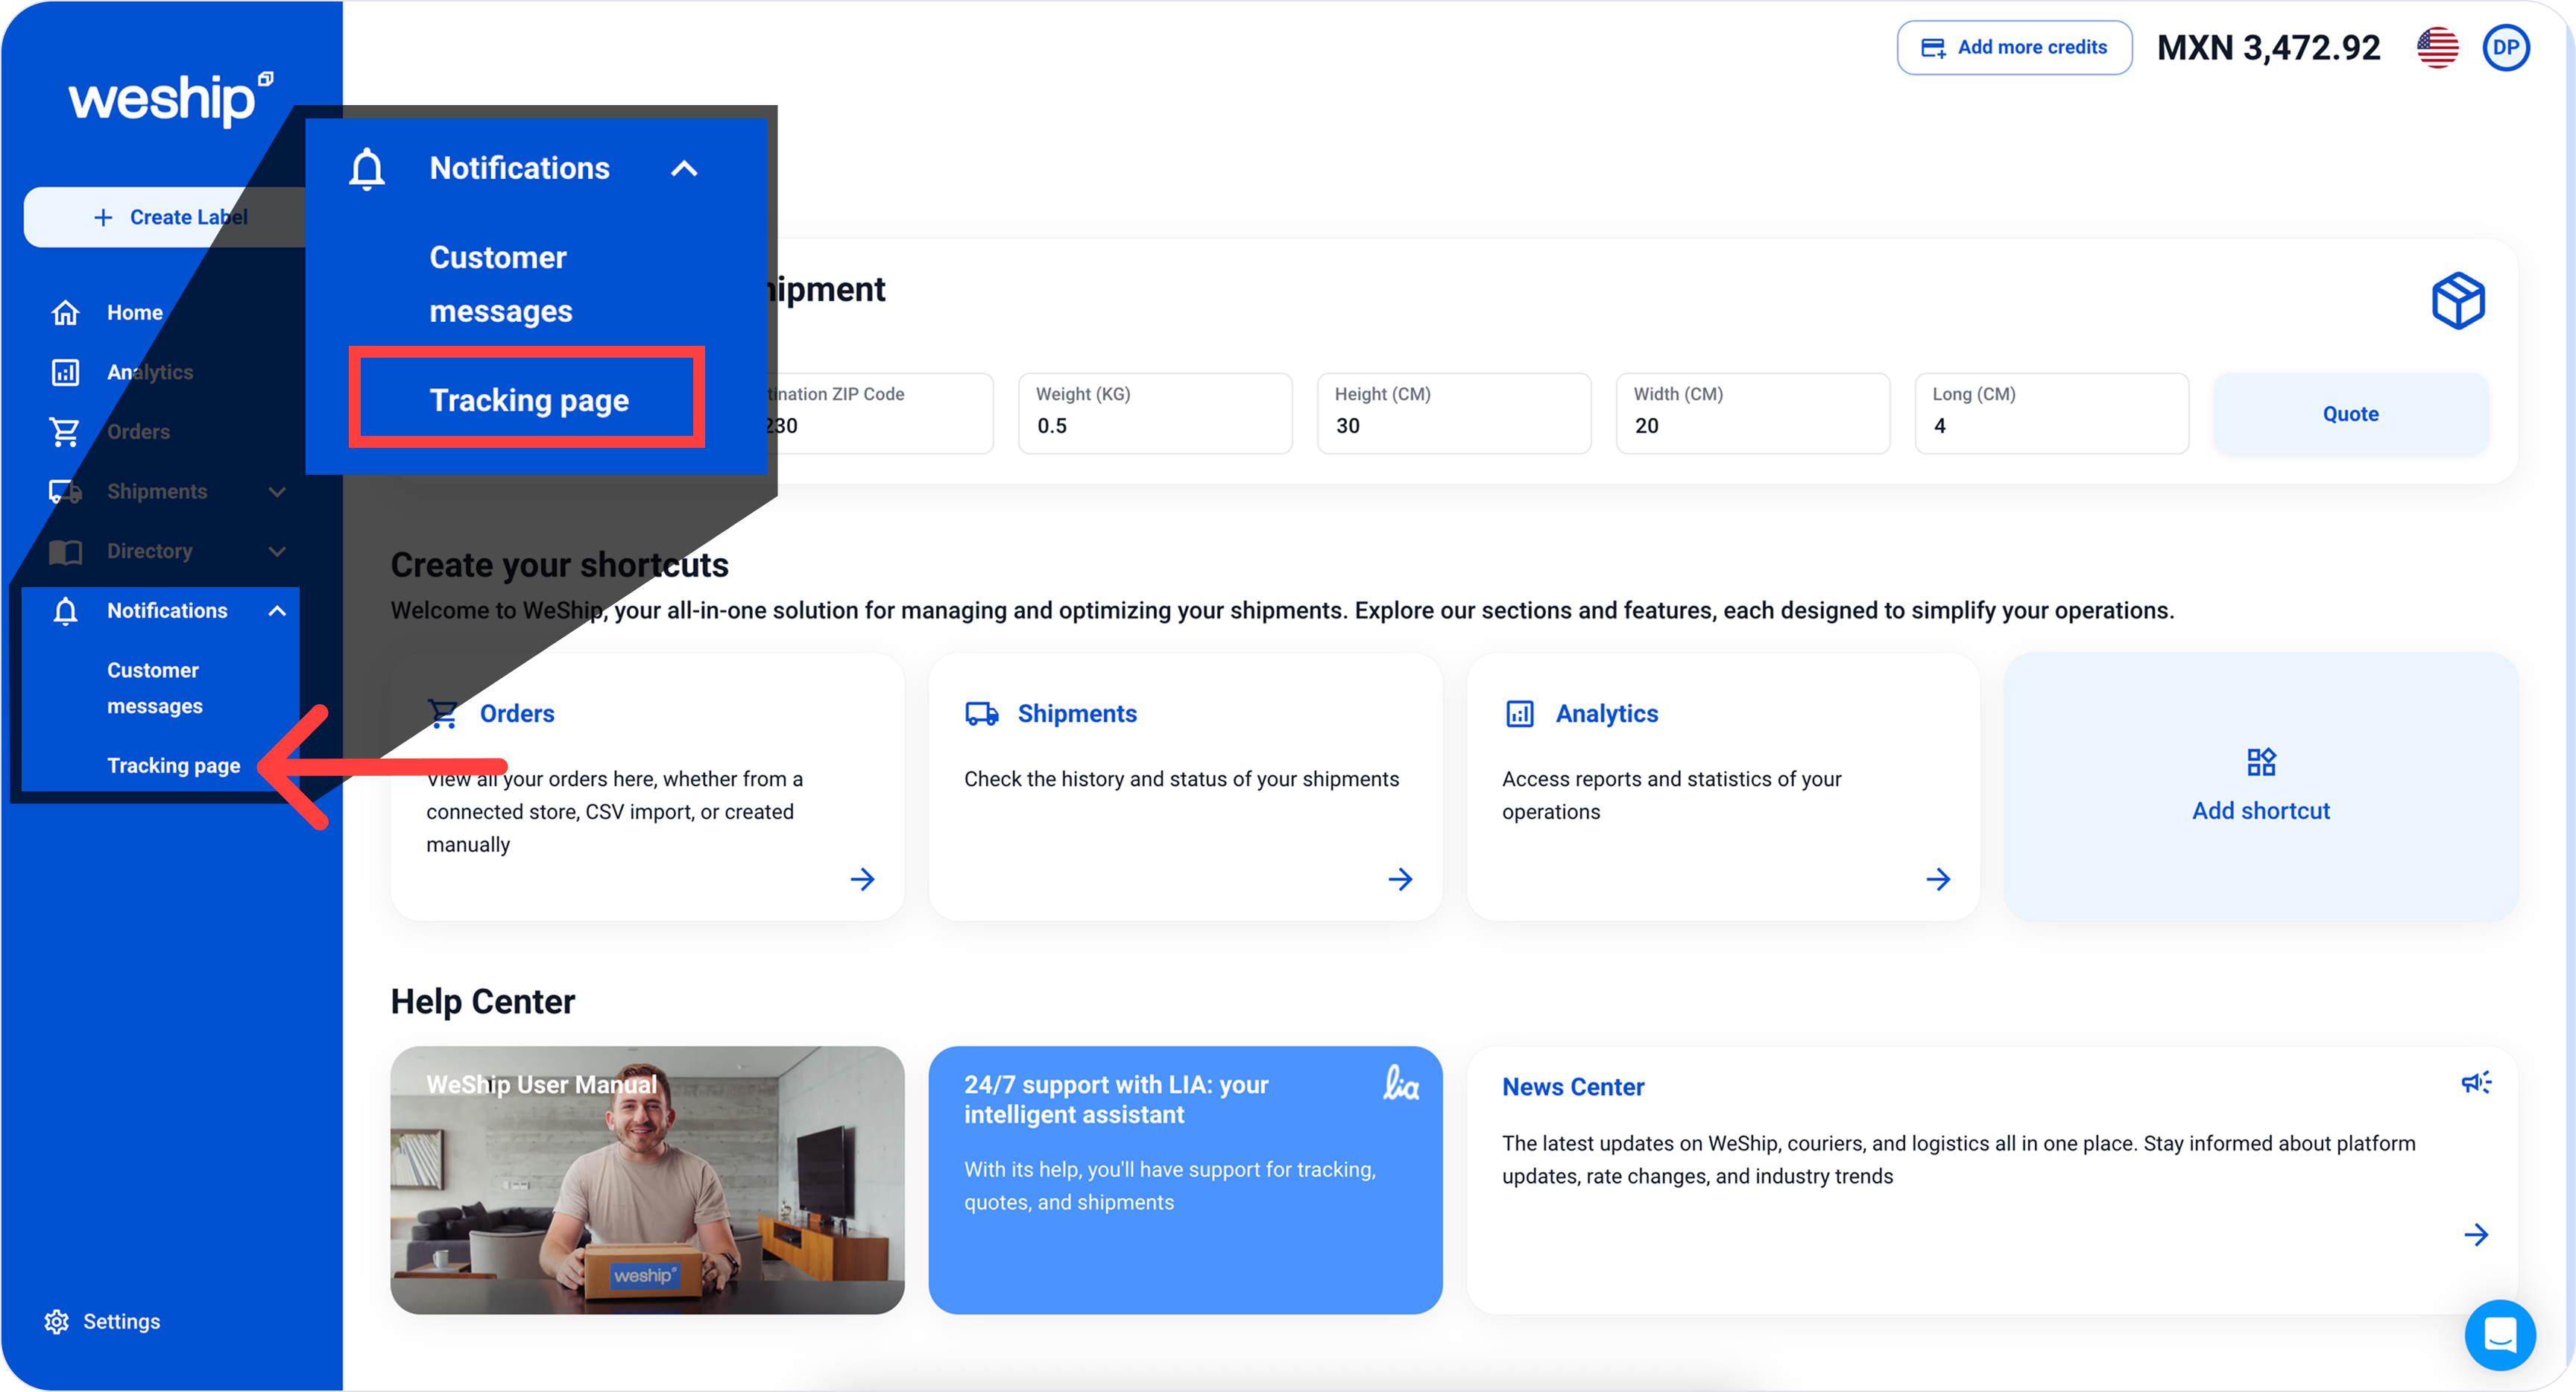Click the Add shortcut grid icon
2576x1392 pixels.
(x=2261, y=762)
